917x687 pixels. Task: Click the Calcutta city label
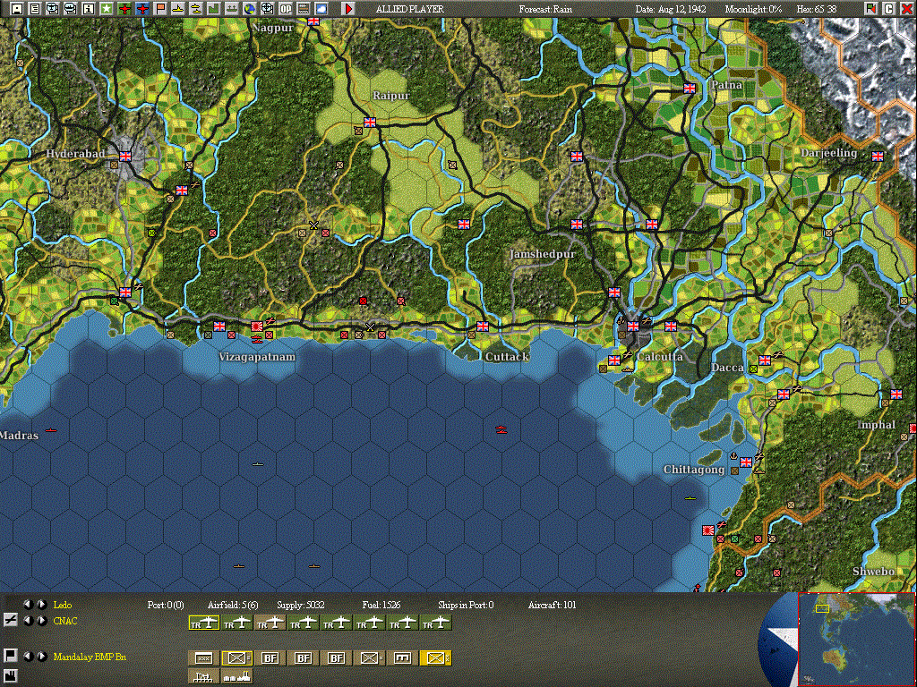pyautogui.click(x=660, y=356)
